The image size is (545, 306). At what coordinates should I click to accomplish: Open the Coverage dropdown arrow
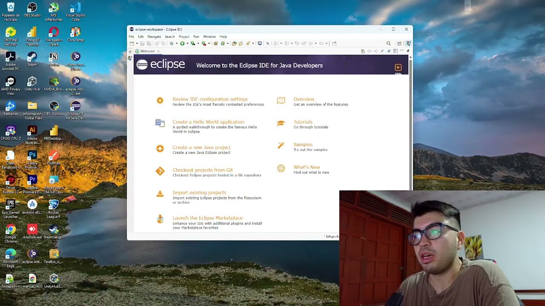pos(198,43)
